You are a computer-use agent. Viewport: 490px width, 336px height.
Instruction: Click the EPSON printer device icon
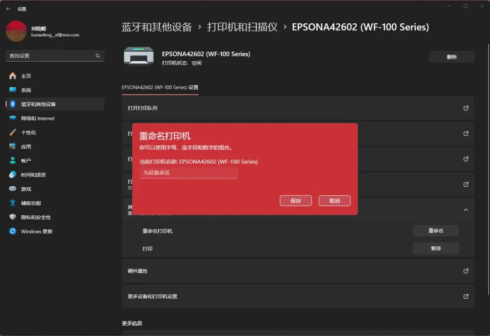(139, 56)
